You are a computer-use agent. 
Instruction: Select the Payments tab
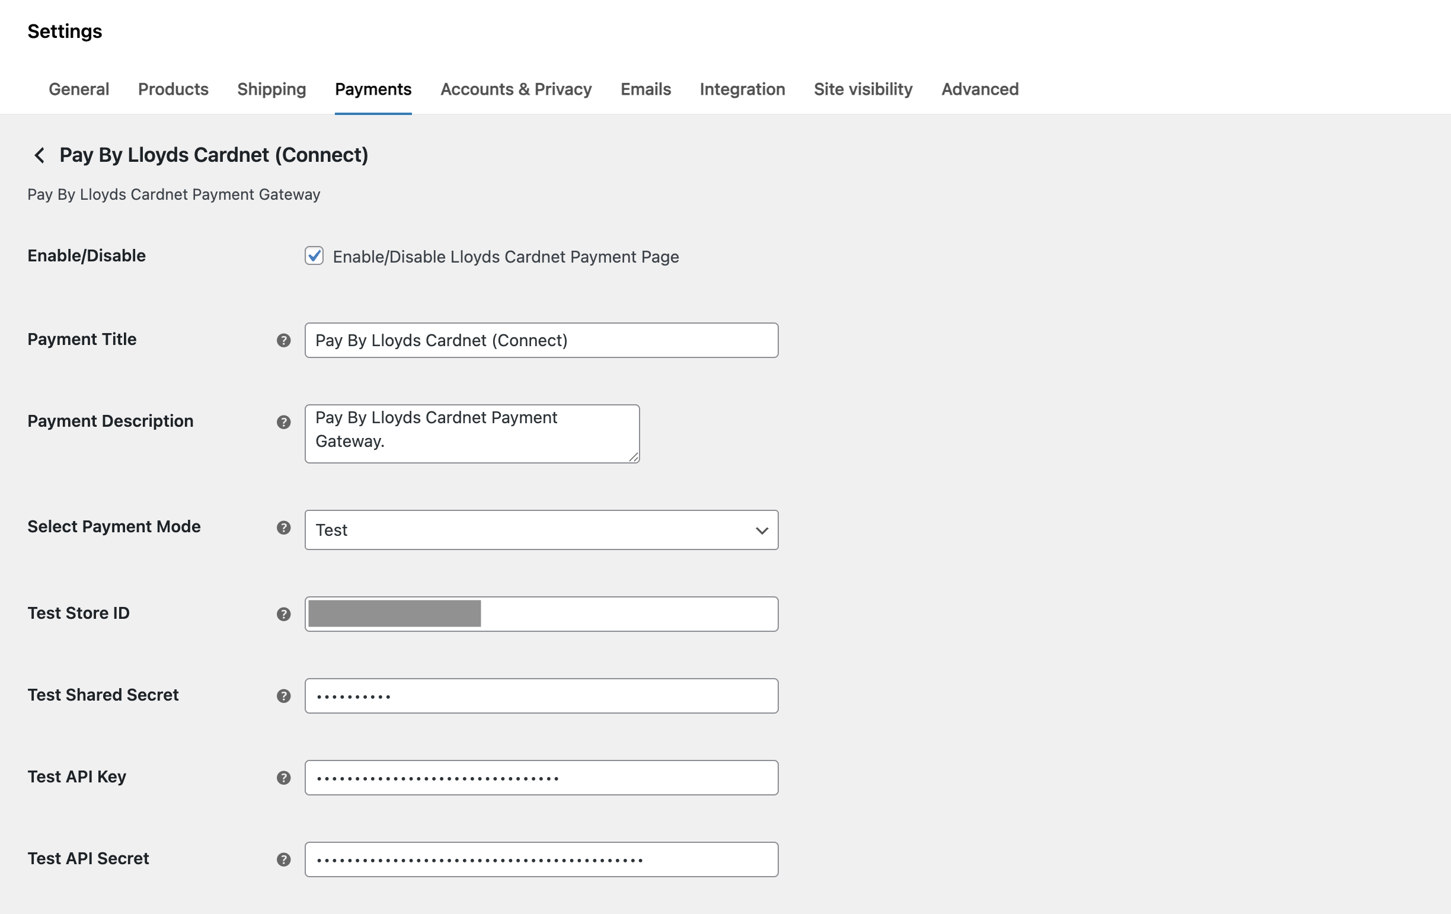click(373, 89)
